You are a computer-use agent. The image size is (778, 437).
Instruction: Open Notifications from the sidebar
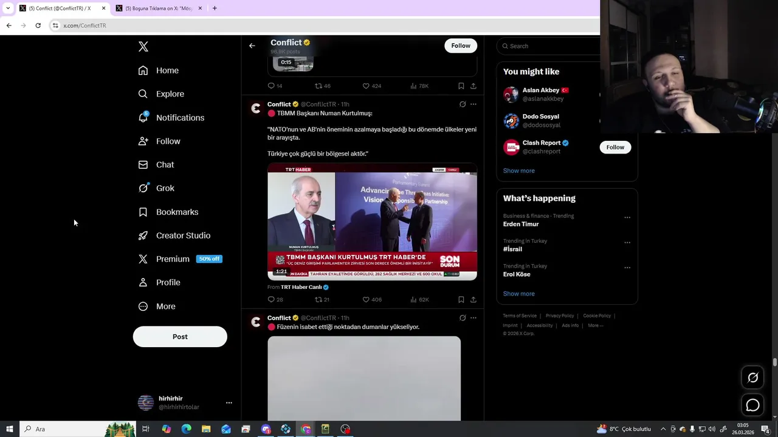pyautogui.click(x=171, y=118)
